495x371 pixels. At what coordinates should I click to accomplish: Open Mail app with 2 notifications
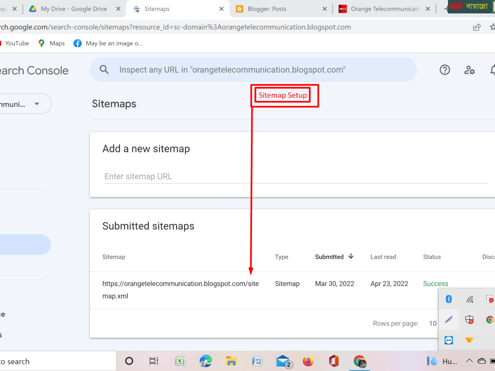pos(284,362)
